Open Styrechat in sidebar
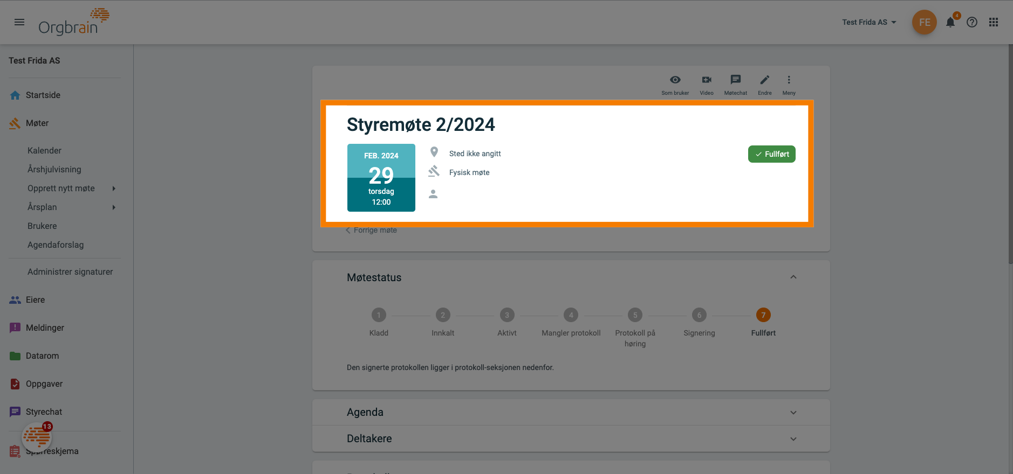1013x474 pixels. (44, 412)
